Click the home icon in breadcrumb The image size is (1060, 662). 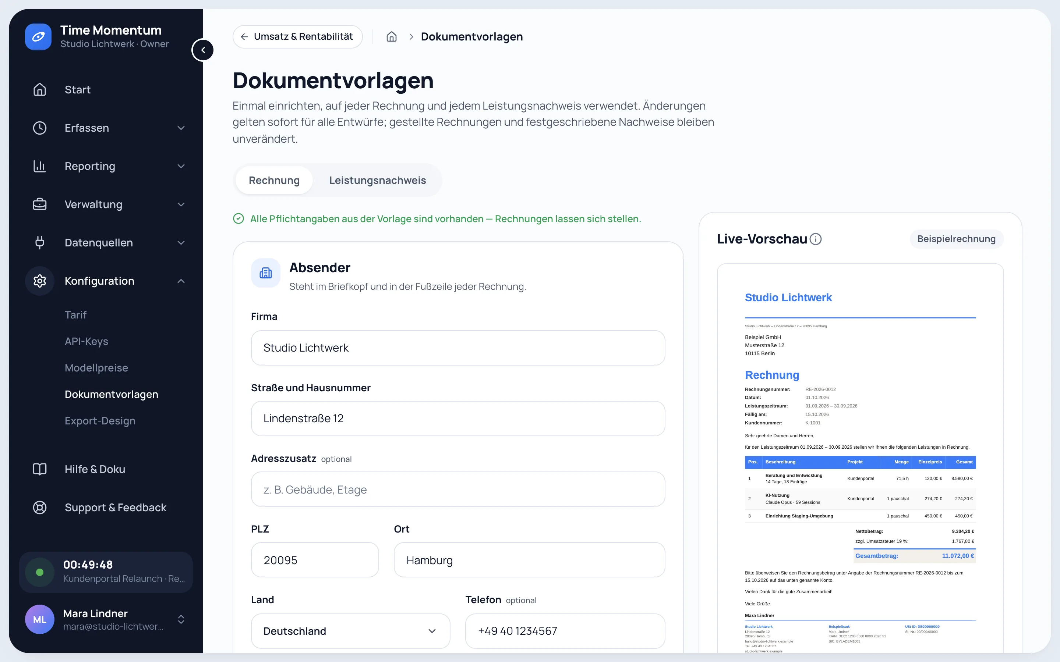tap(392, 37)
